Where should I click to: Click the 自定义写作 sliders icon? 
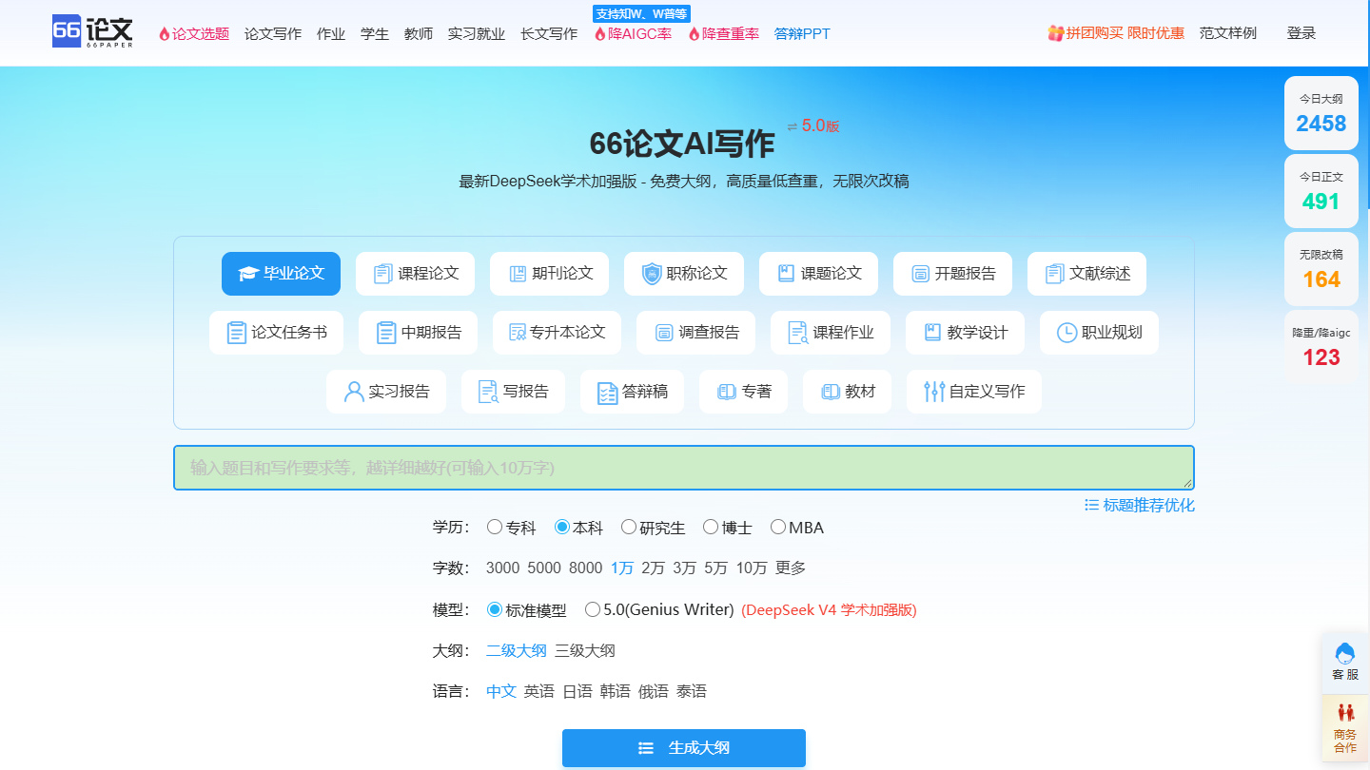coord(934,392)
